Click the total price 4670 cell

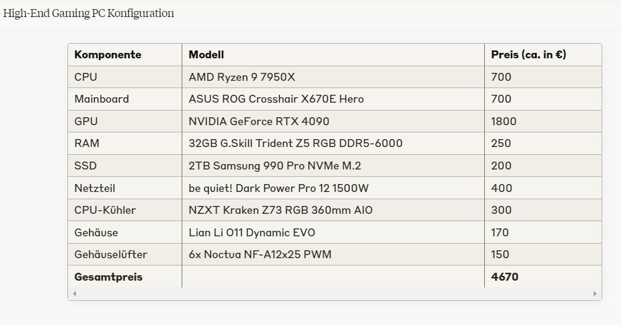click(x=543, y=276)
